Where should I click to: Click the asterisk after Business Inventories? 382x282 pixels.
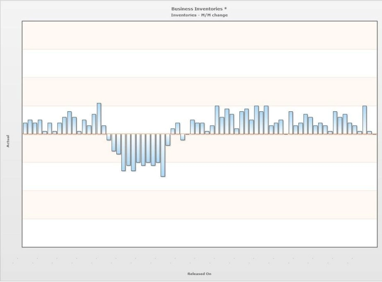pyautogui.click(x=225, y=9)
